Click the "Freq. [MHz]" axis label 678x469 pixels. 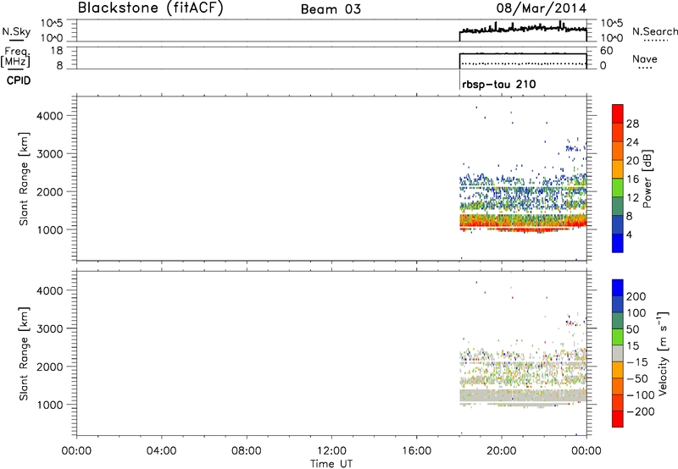[16, 58]
